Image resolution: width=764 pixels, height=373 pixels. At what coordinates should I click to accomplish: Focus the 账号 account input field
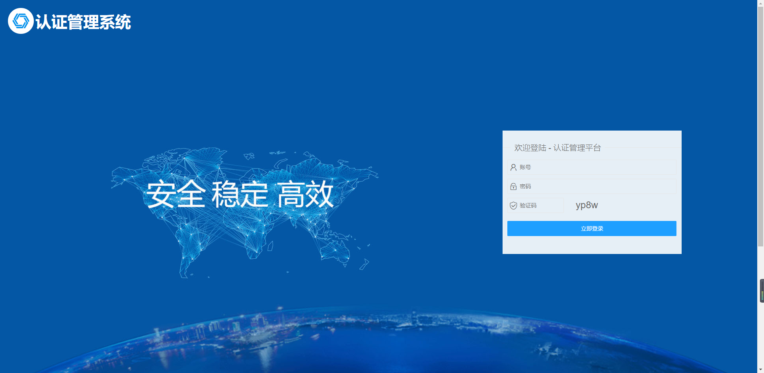pos(577,167)
